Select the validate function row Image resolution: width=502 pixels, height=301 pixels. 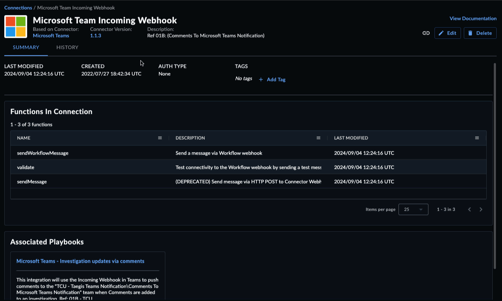pos(249,167)
